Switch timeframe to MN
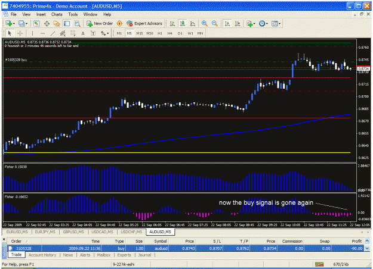 click(201, 33)
